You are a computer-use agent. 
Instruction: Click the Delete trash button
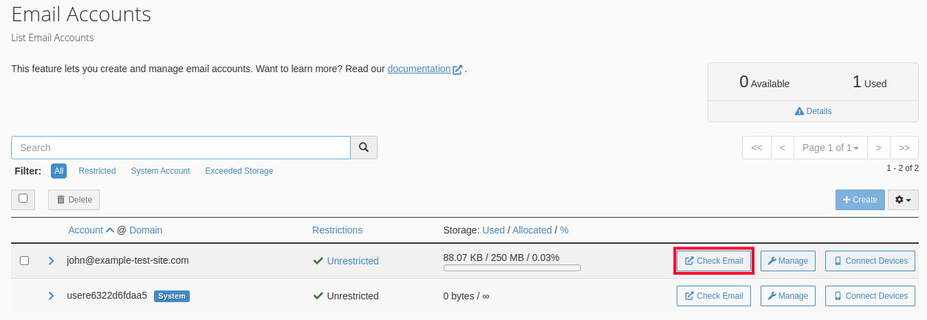(74, 200)
